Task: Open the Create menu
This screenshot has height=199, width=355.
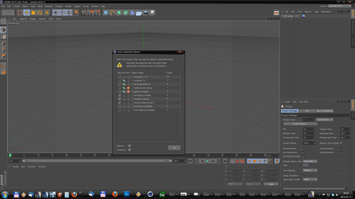Action: (17, 6)
